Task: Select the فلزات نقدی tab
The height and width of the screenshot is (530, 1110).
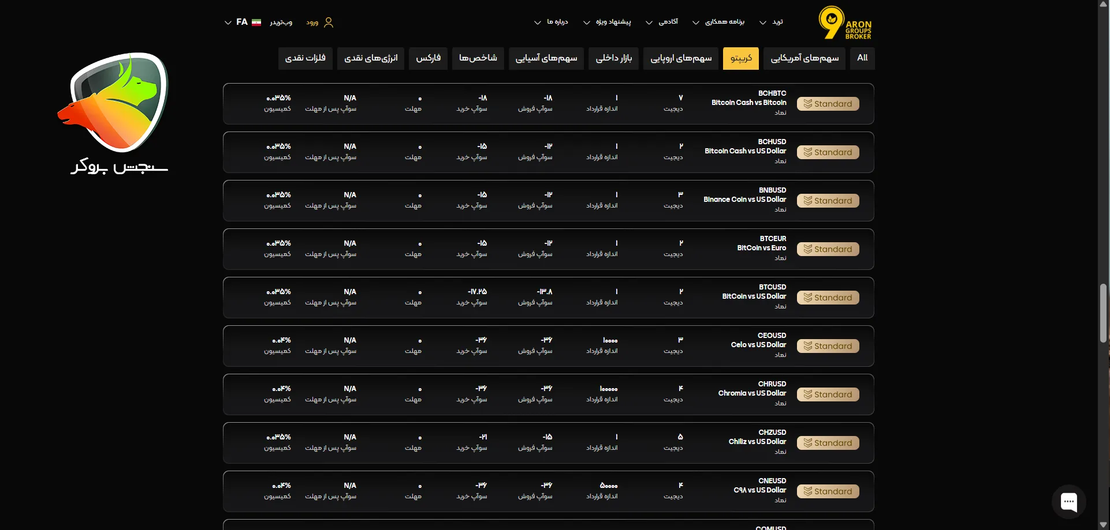Action: (305, 58)
